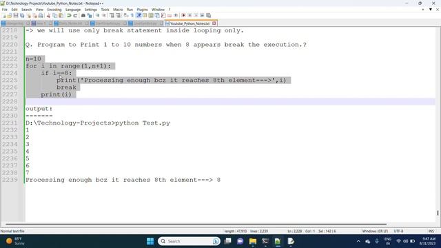Toggle show all characters icon
Image resolution: width=441 pixels, height=248 pixels.
[132, 15]
